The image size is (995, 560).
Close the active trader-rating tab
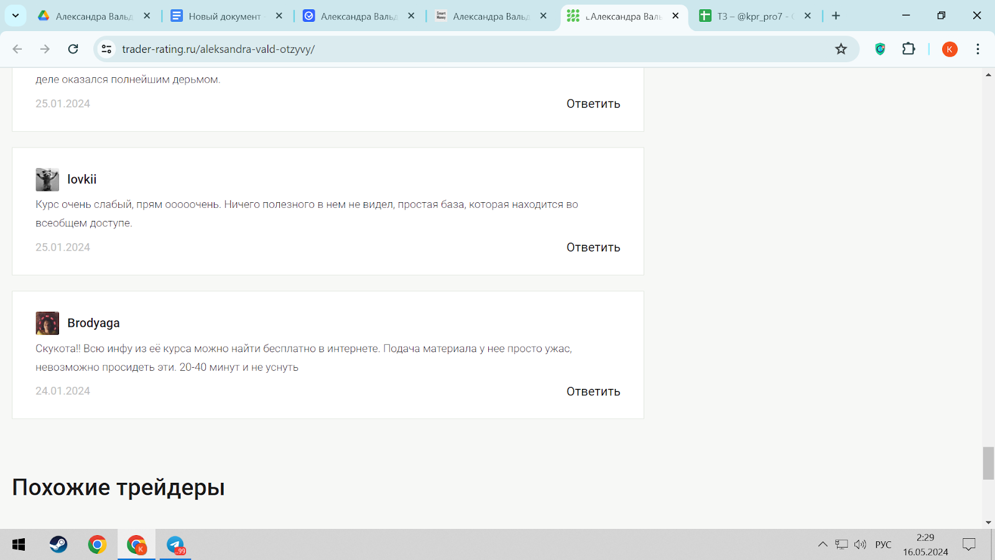675,16
